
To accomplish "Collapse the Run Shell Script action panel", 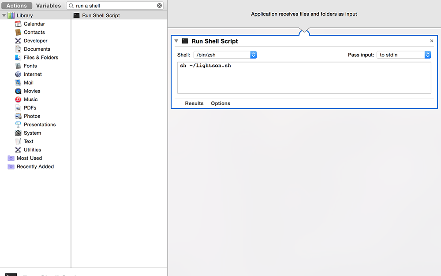I will click(x=176, y=41).
